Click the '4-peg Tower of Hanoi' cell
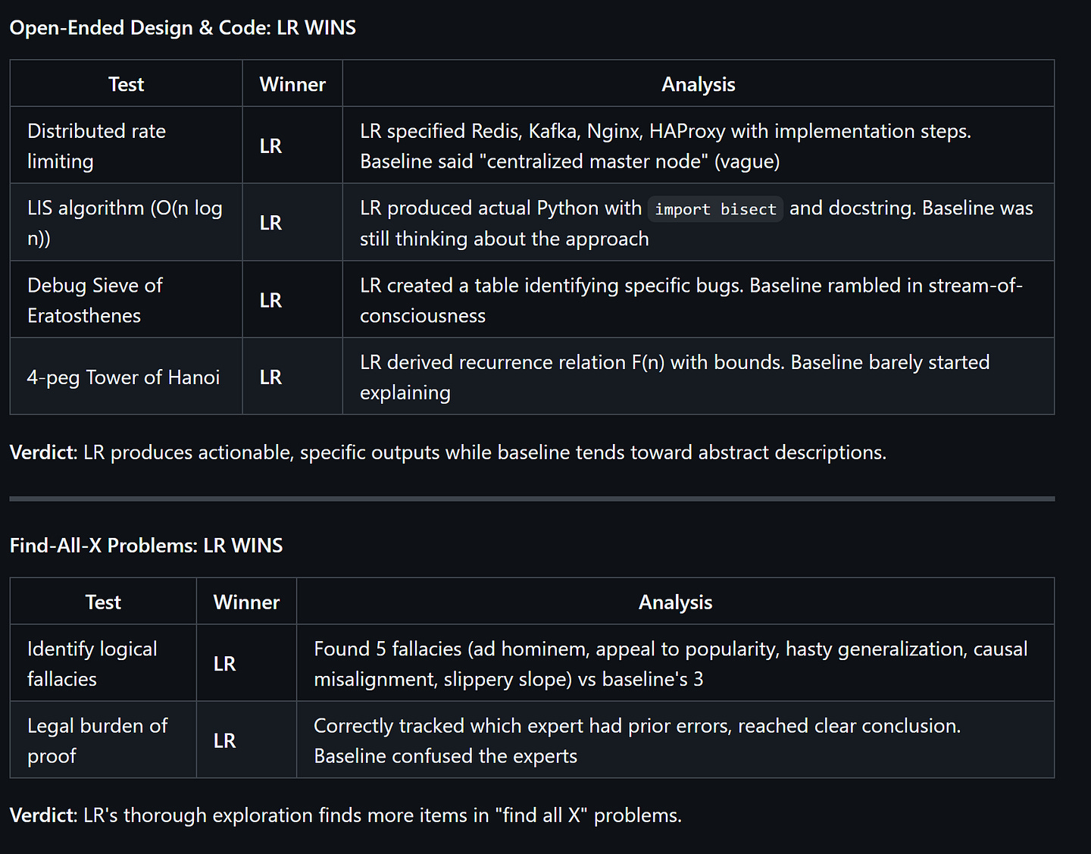 pos(123,377)
